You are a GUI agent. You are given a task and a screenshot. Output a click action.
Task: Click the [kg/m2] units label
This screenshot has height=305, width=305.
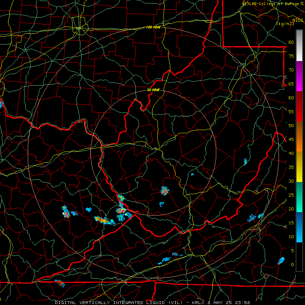click(x=285, y=24)
